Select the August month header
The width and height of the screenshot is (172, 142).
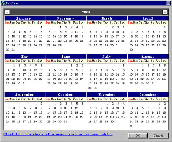148,56
